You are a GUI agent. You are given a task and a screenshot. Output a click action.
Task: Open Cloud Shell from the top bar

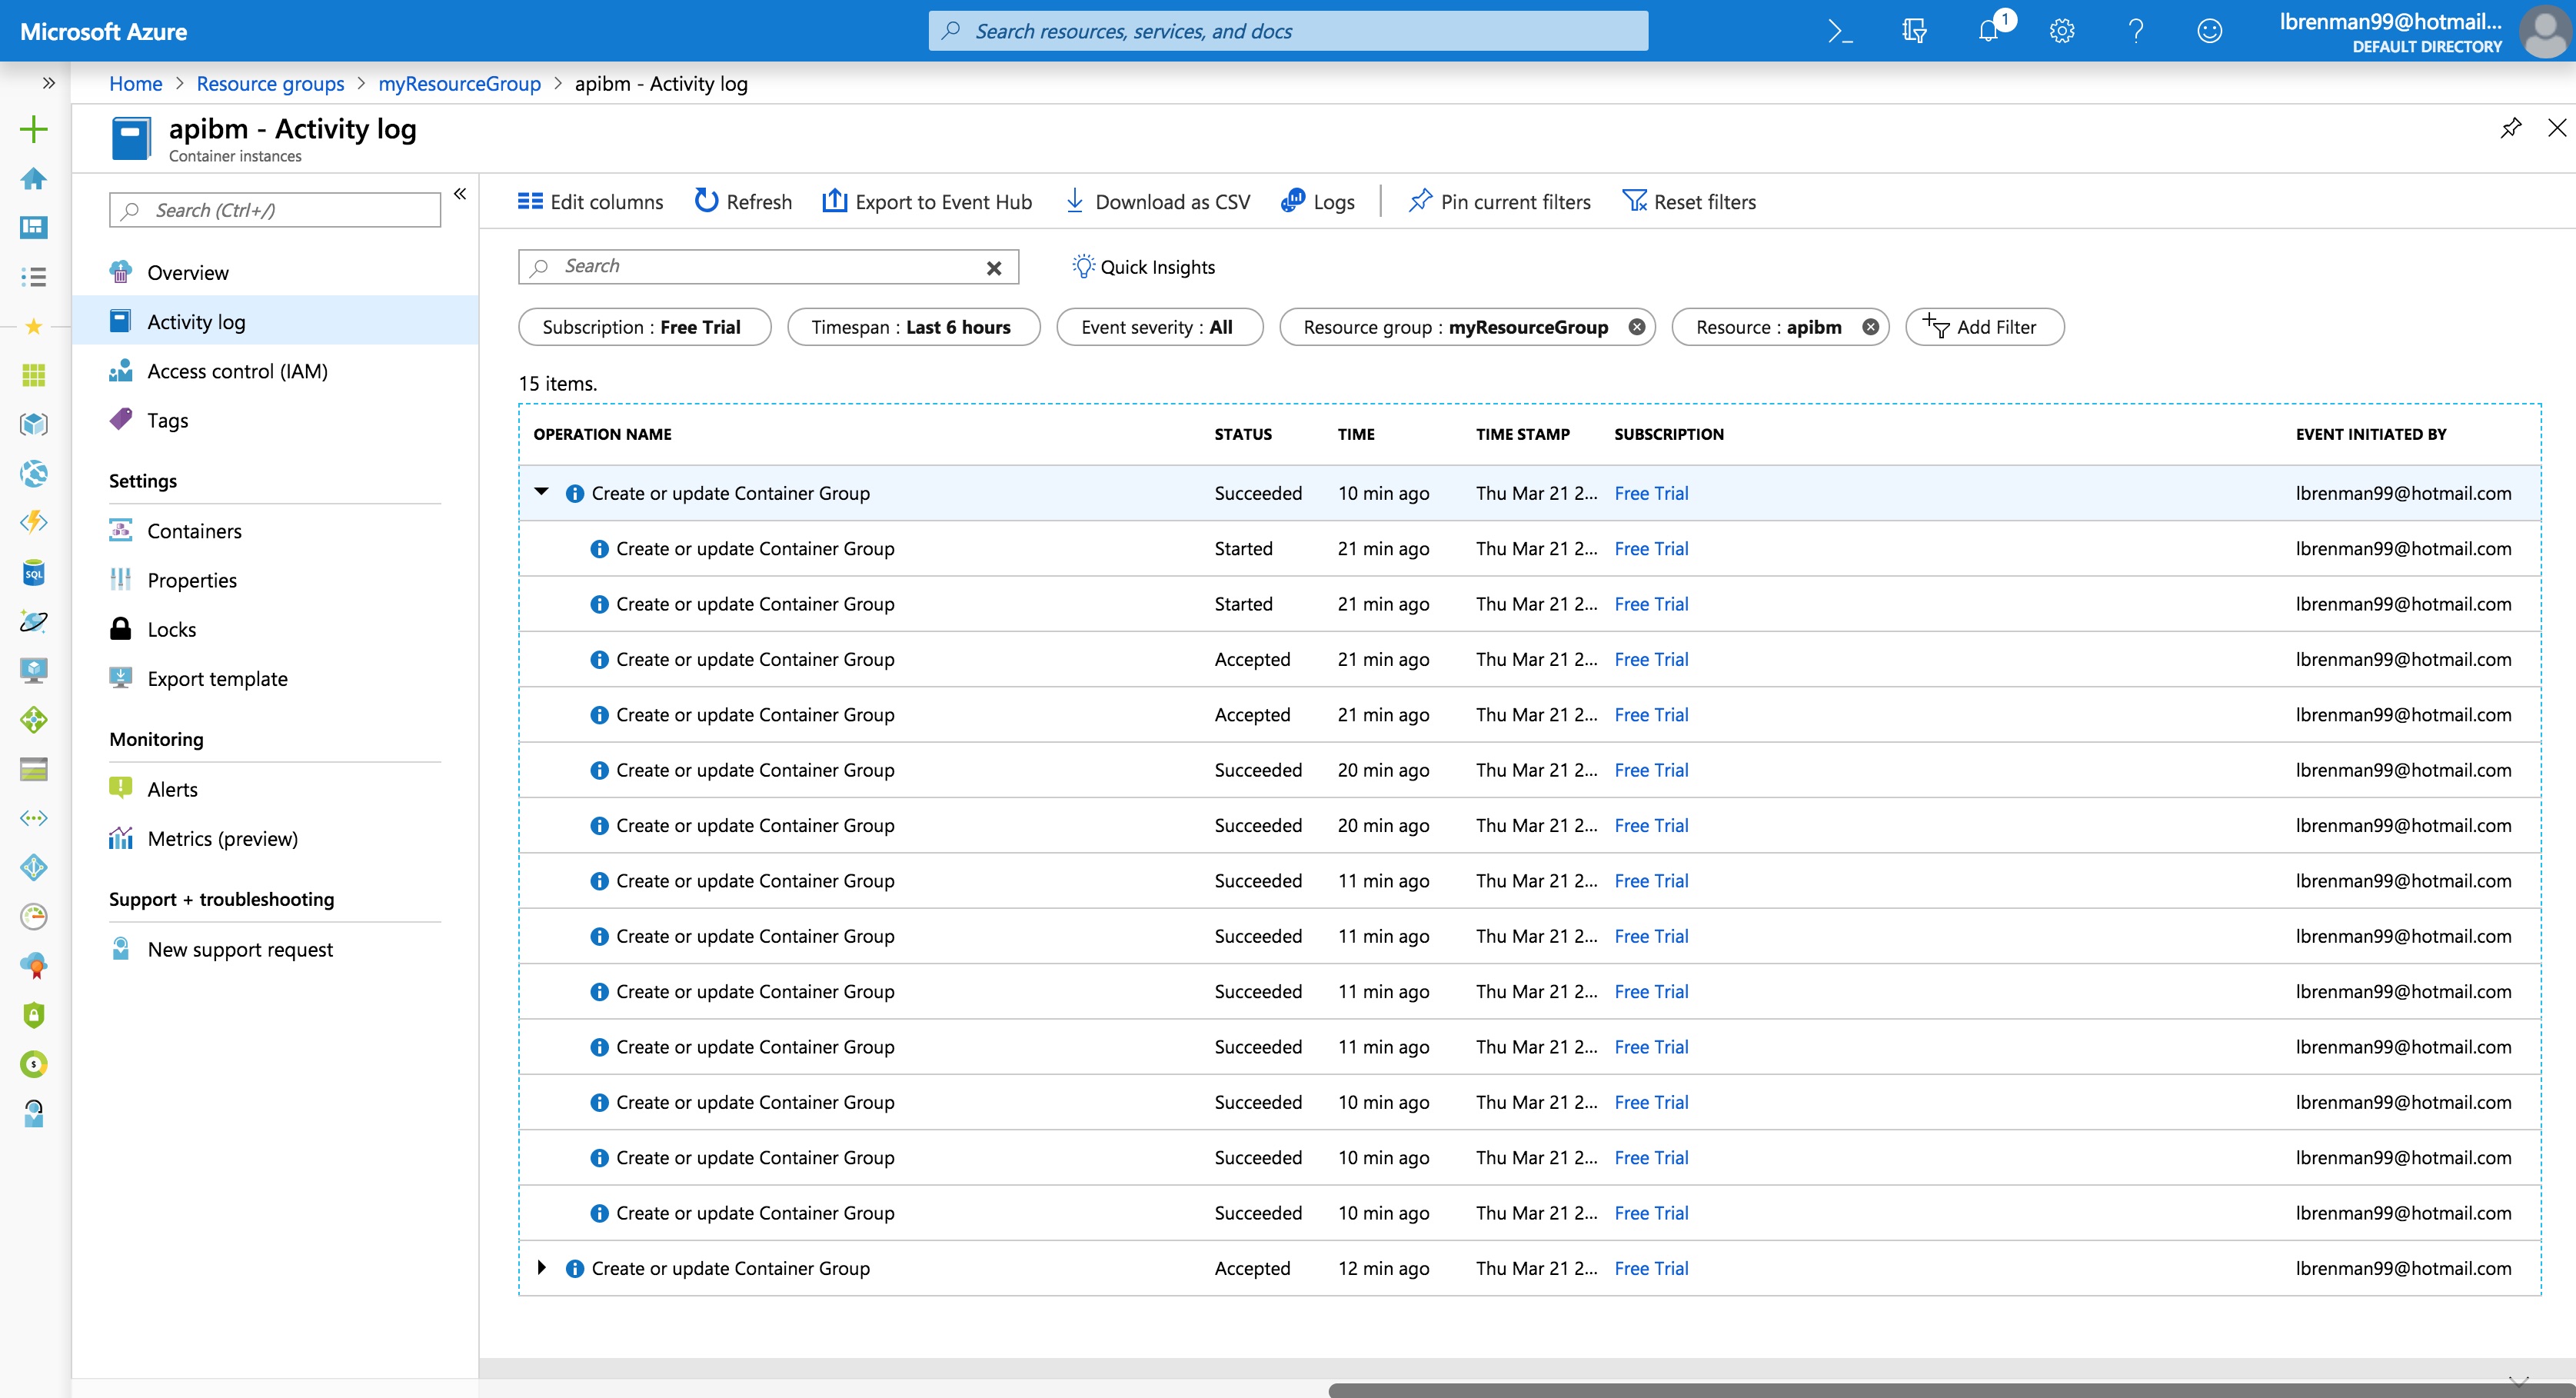[1839, 30]
